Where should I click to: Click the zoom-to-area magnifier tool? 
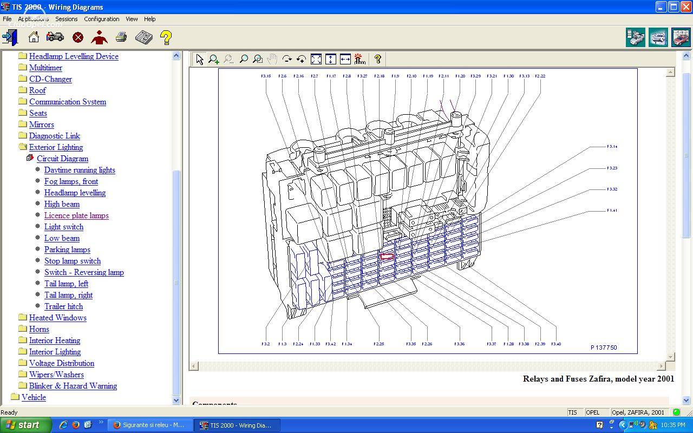258,59
